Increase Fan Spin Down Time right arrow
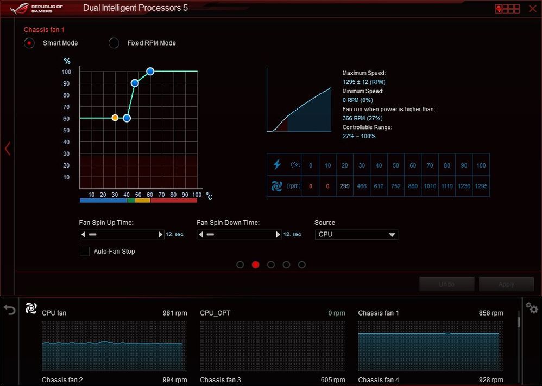The image size is (542, 386). point(278,235)
